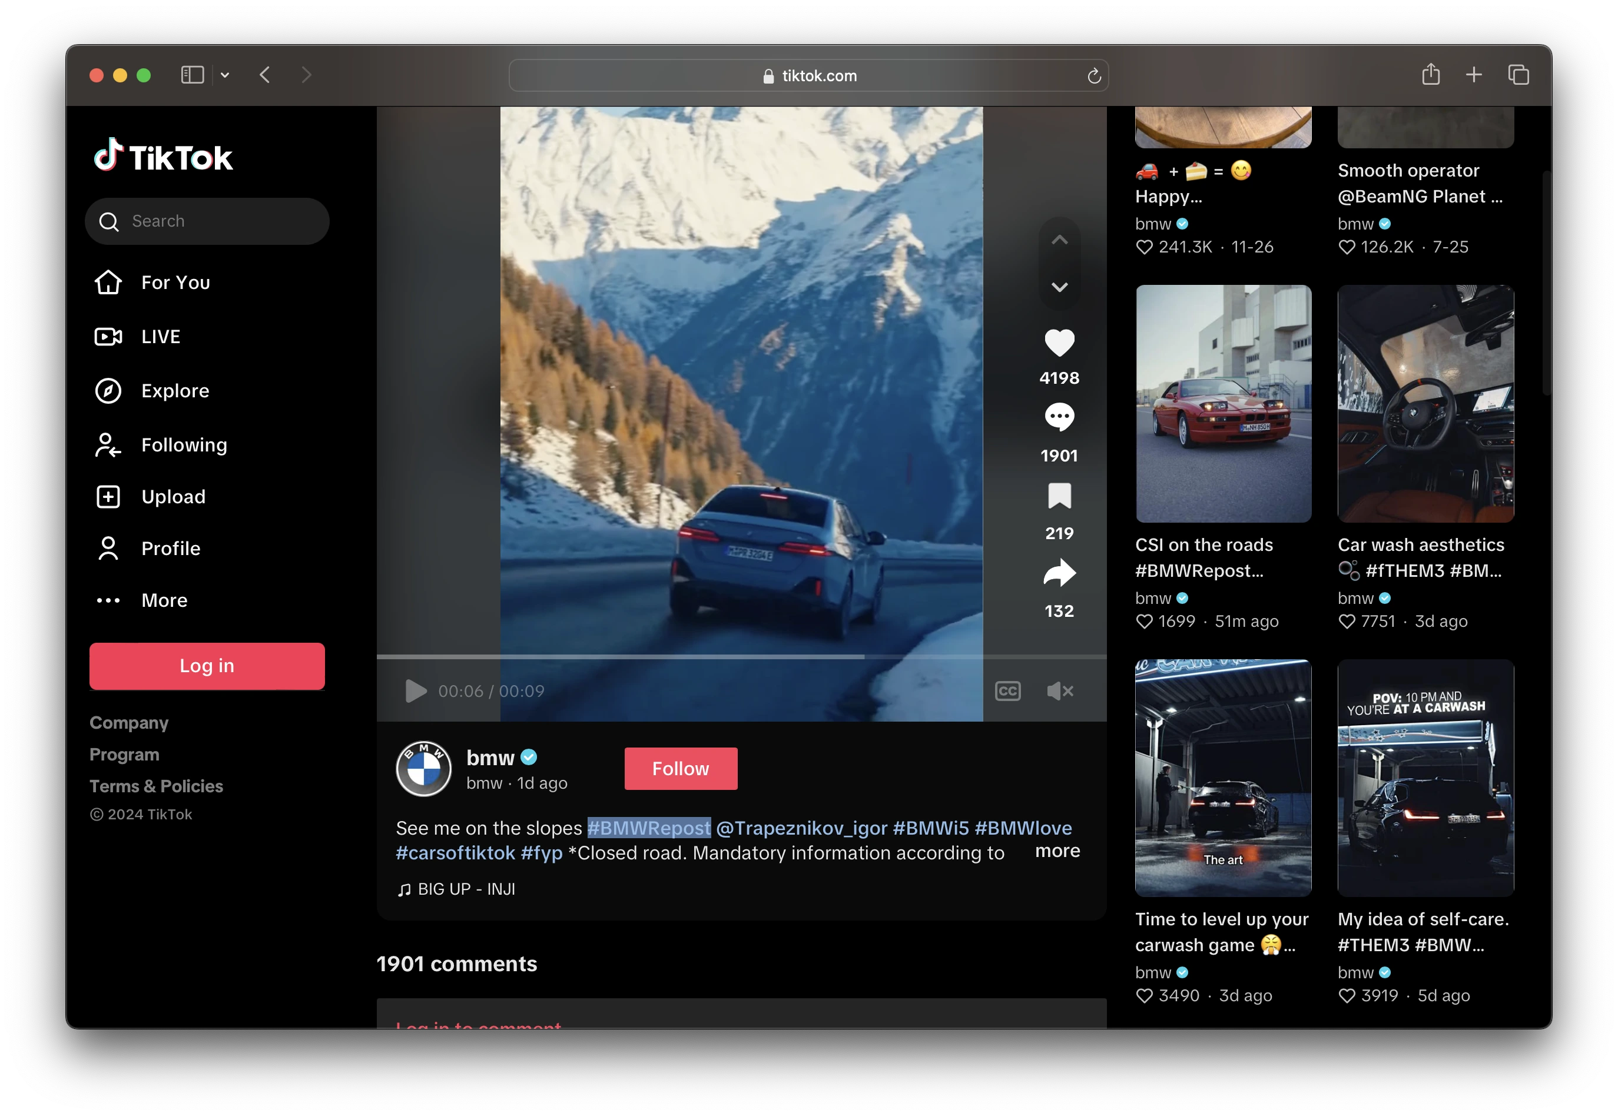1618x1116 pixels.
Task: Click the Happy... video title
Action: click(x=1193, y=183)
